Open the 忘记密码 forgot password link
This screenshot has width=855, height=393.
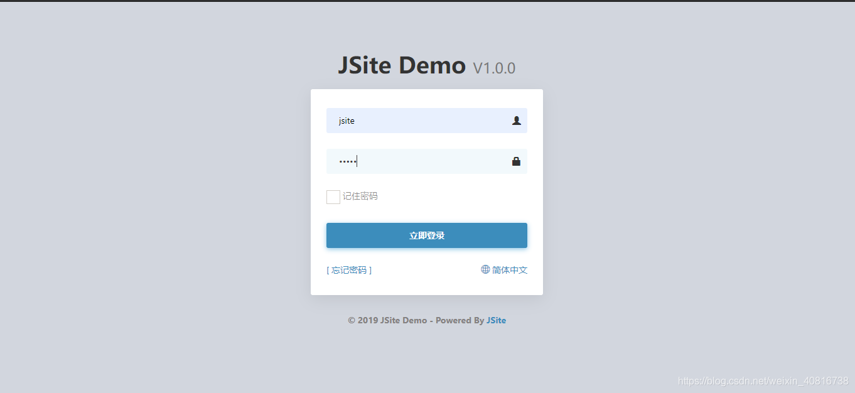click(x=349, y=269)
